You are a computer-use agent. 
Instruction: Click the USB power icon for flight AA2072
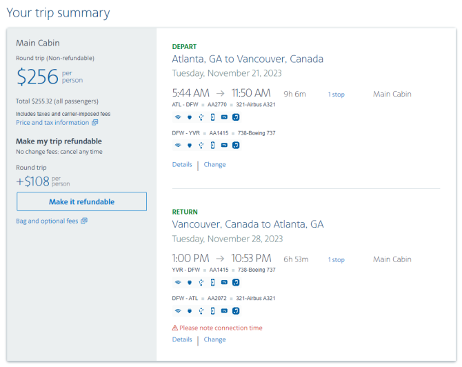pos(201,310)
